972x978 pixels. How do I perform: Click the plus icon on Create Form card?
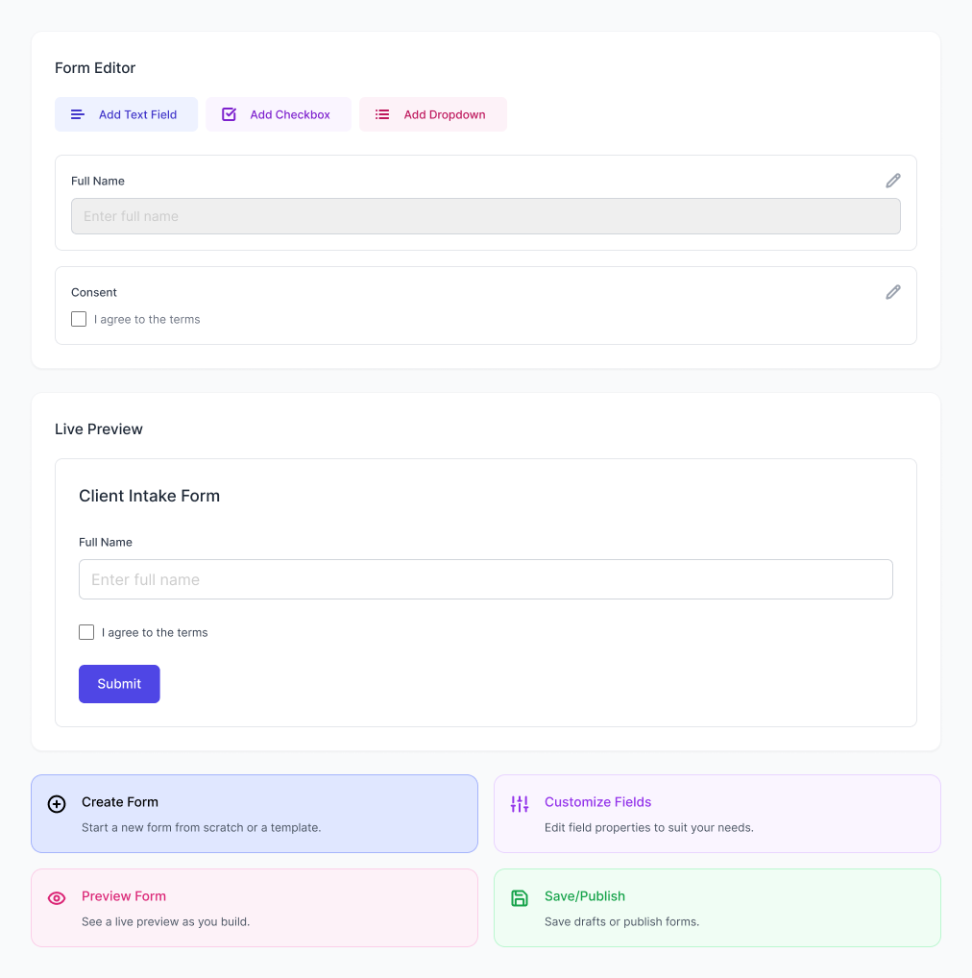coord(57,803)
